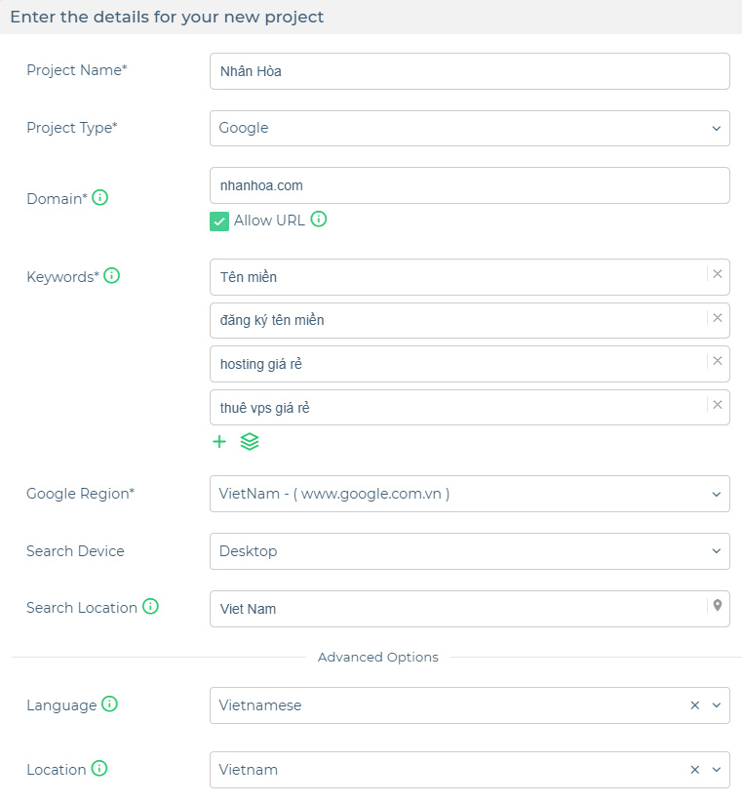This screenshot has width=742, height=804.
Task: Click the info icon next to Allow URL
Action: pos(319,220)
